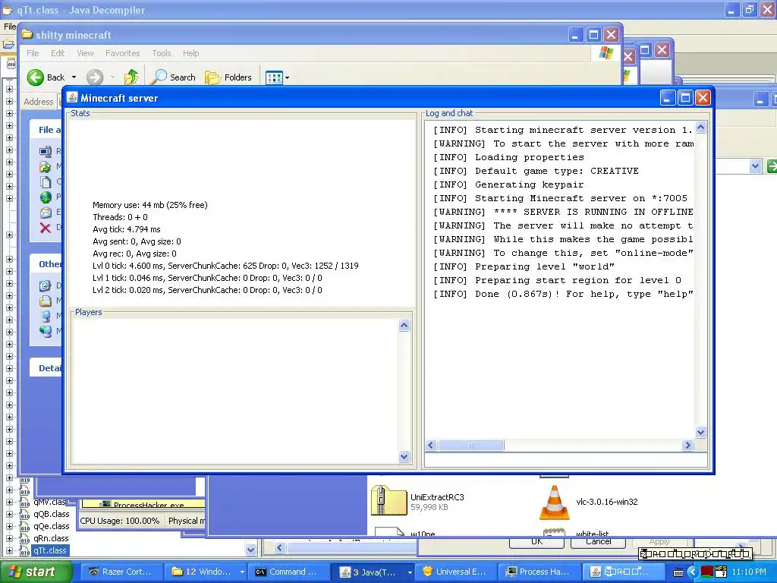Click the Minecraft server title bar Java icon

72,98
